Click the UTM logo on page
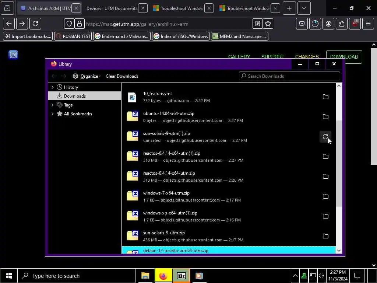Viewport: 377px width, 283px height. click(x=13, y=55)
